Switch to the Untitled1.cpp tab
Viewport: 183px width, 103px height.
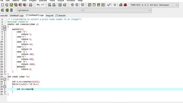click(17, 15)
